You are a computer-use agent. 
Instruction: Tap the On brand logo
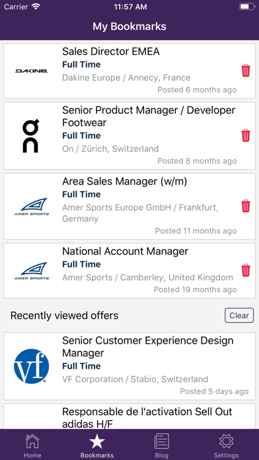pos(31,136)
